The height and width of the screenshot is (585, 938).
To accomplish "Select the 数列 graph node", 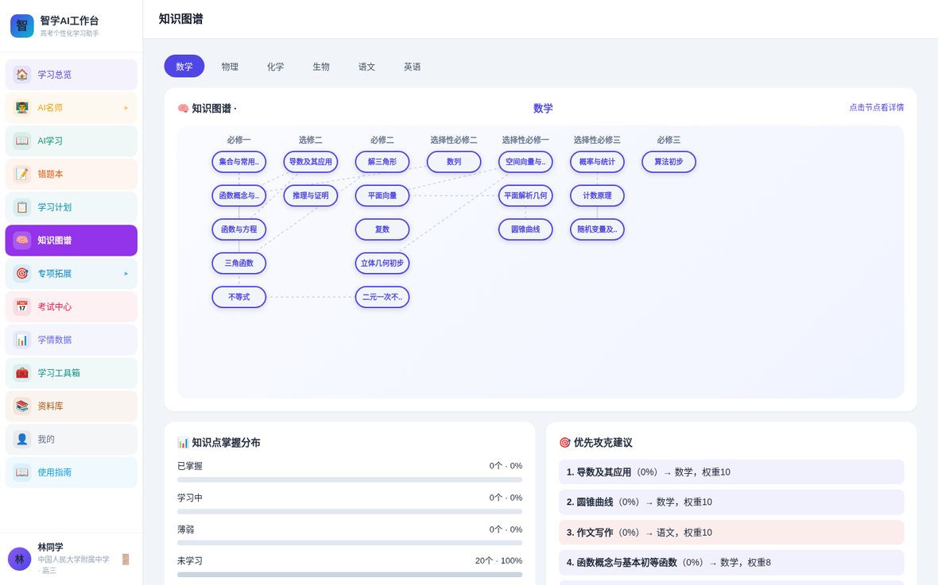I will (x=454, y=162).
